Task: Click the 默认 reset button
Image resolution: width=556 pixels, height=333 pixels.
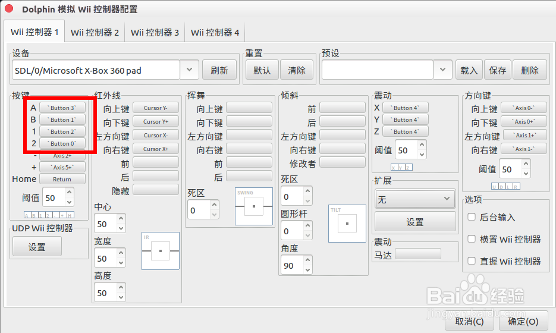Action: point(262,70)
